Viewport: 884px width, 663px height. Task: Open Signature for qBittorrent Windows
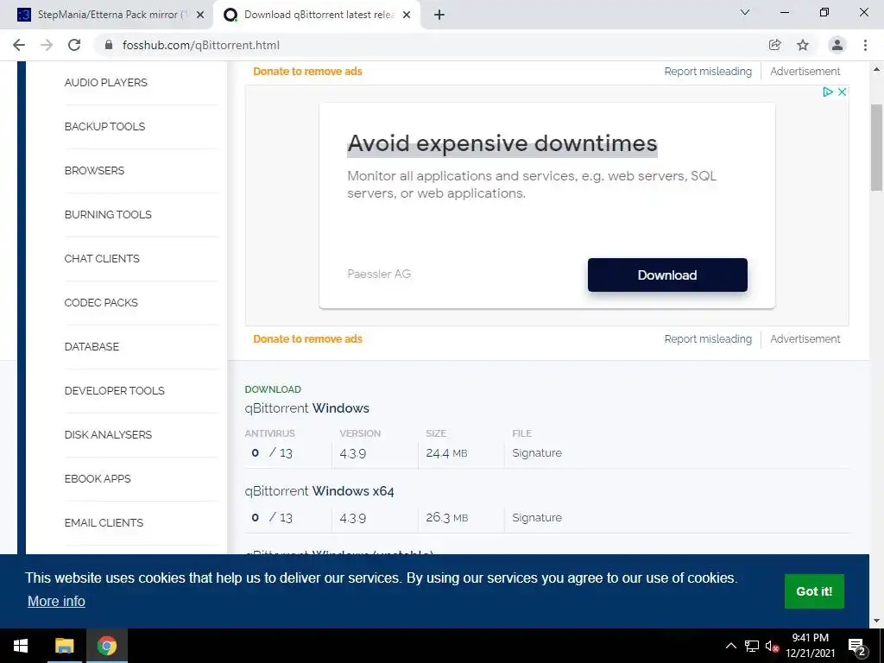point(537,452)
